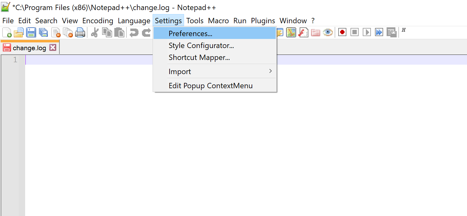Open the Style Configurator

(x=201, y=46)
